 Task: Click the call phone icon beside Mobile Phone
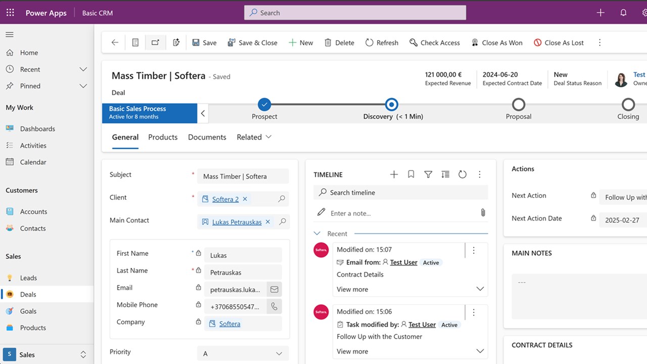274,306
